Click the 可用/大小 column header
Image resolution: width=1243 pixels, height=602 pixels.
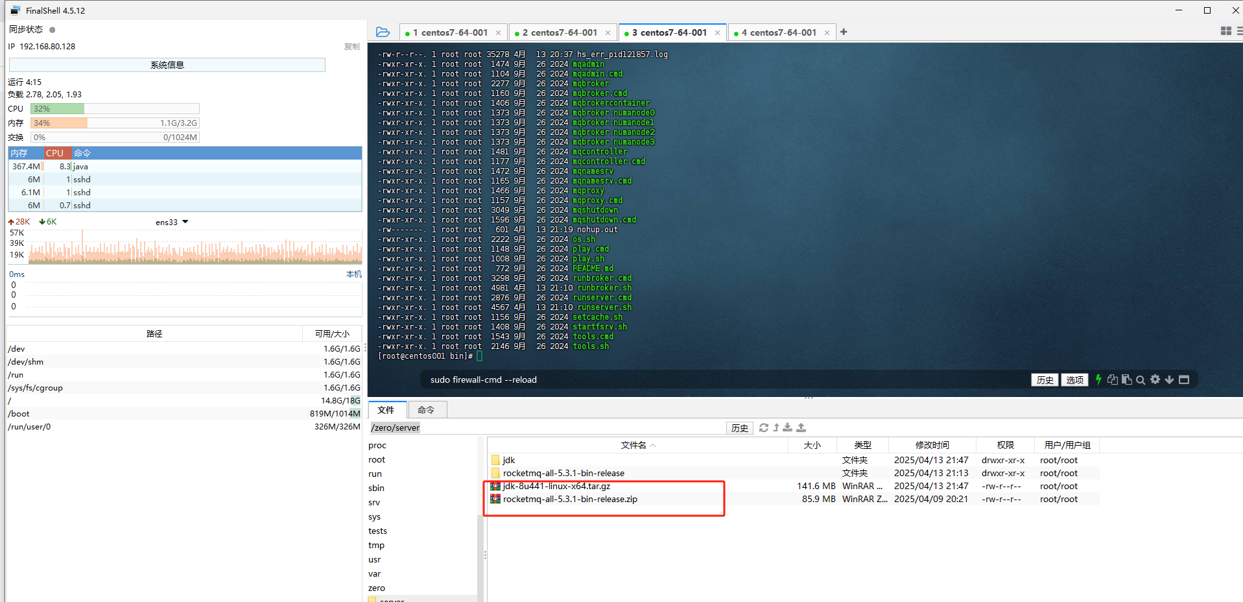pyautogui.click(x=332, y=333)
